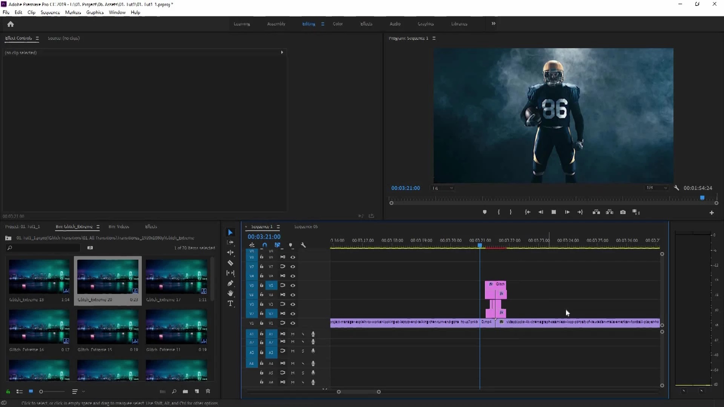Click the Export Frame camera icon
The width and height of the screenshot is (724, 407).
(623, 212)
